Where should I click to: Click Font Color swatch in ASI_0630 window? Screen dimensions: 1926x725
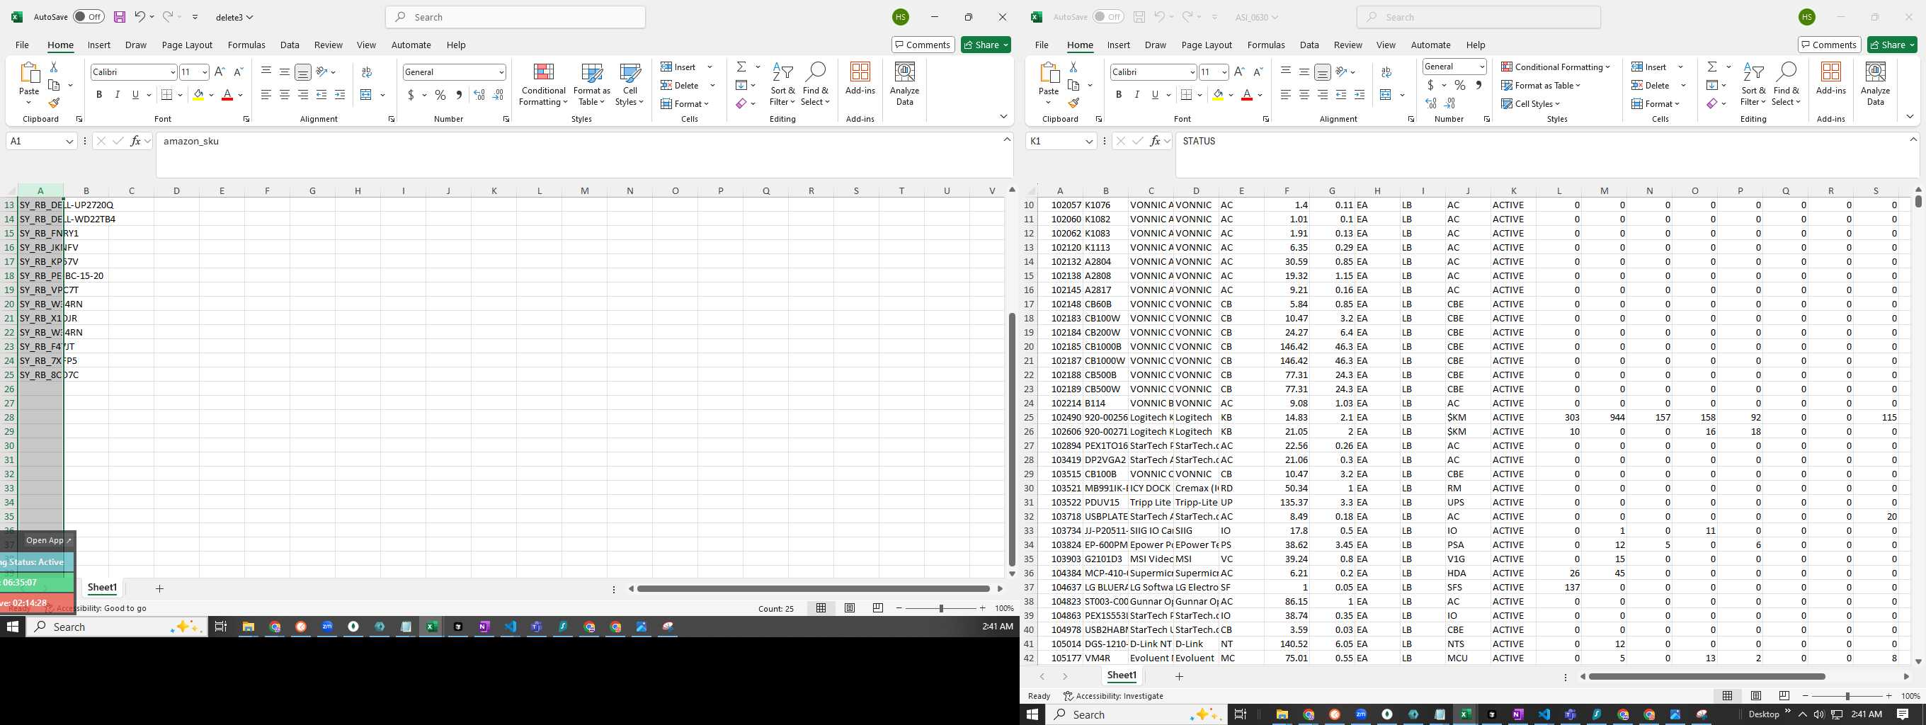1246,95
